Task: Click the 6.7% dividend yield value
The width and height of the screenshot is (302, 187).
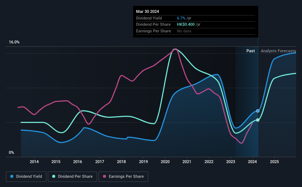Action: (181, 18)
